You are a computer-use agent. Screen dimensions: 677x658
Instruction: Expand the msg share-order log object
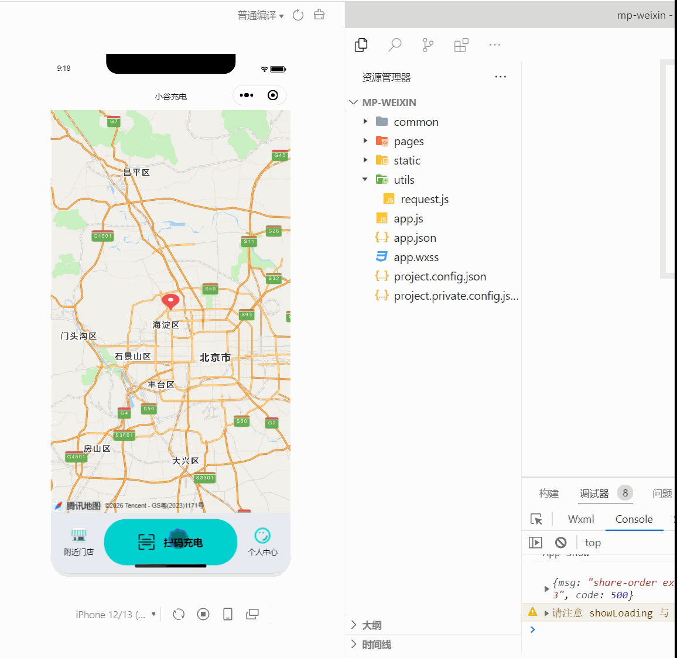click(546, 589)
